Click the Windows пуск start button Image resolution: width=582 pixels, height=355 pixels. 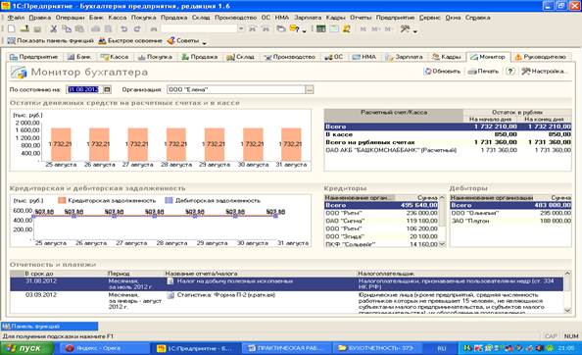click(26, 348)
